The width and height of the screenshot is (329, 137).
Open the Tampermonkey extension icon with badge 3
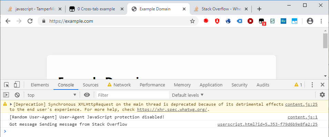point(262,21)
